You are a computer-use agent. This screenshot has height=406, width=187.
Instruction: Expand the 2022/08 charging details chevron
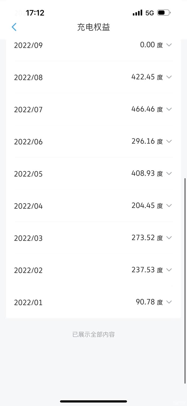[169, 77]
